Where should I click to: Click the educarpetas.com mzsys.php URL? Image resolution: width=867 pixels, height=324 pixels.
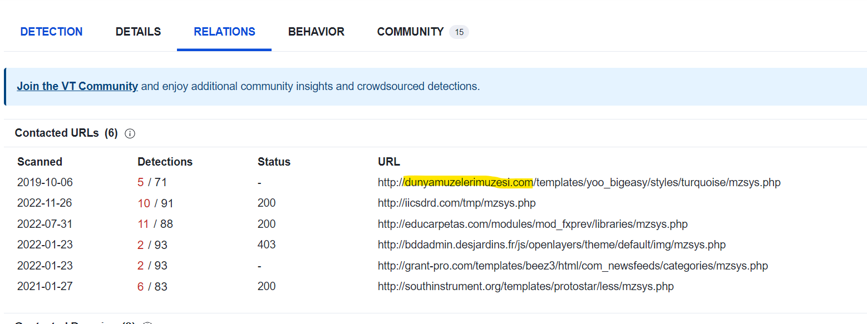point(533,225)
